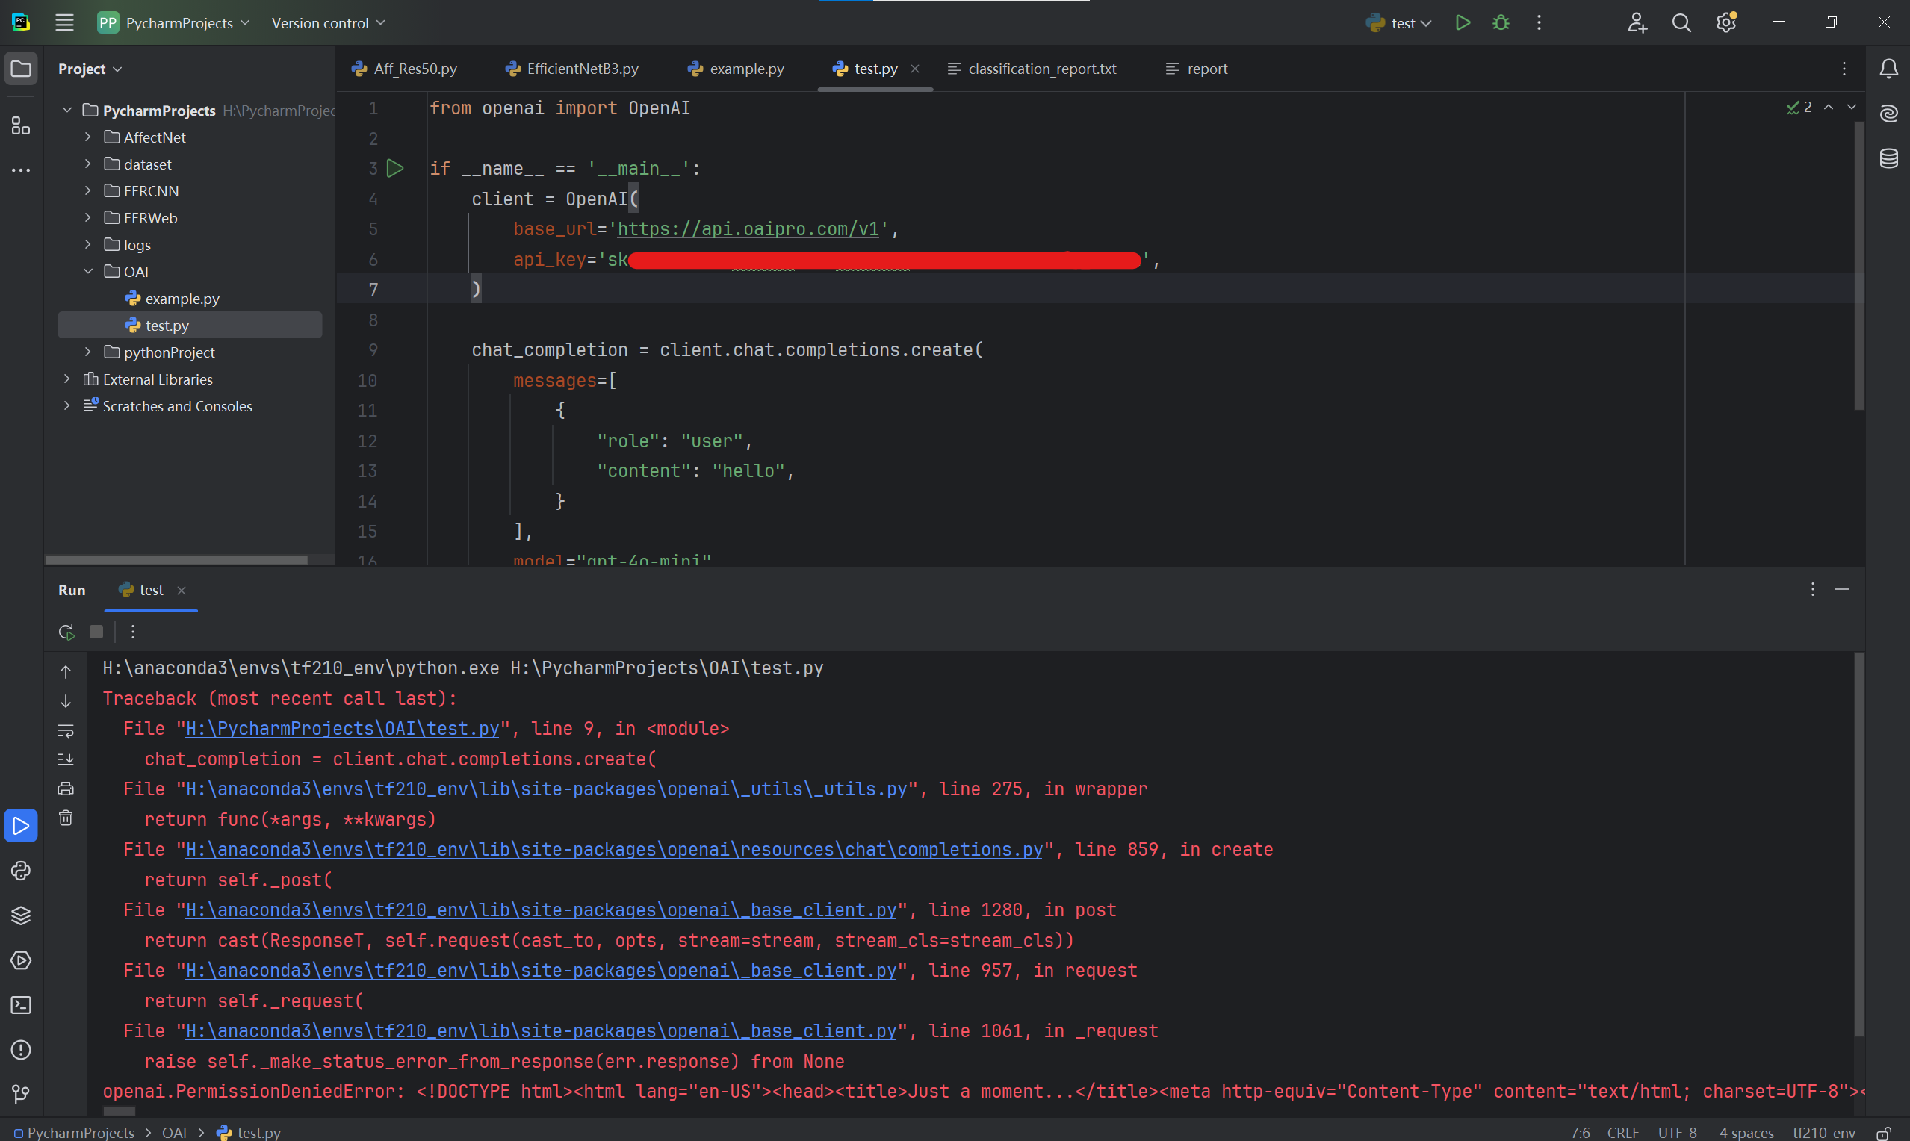
Task: Toggle read-only lock in the status bar
Action: [x=1883, y=1133]
